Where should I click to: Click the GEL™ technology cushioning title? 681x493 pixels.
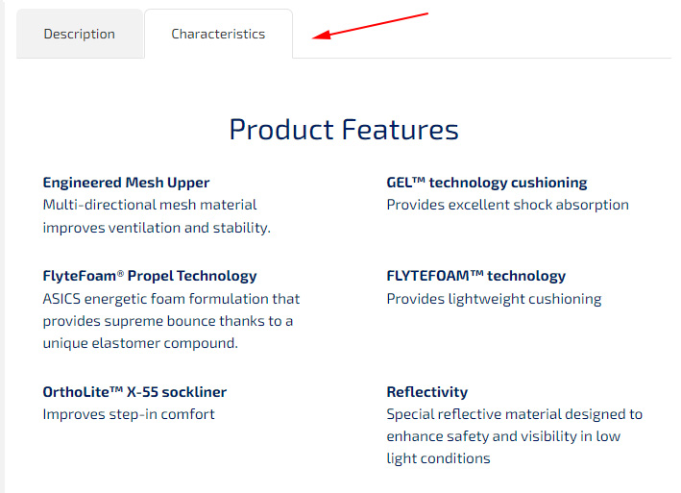[x=486, y=183]
